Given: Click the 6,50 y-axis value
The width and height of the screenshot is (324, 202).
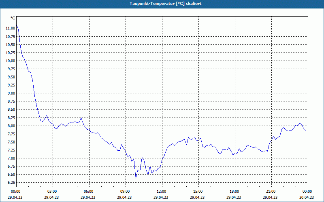Looking at the screenshot, I should (x=11, y=175).
